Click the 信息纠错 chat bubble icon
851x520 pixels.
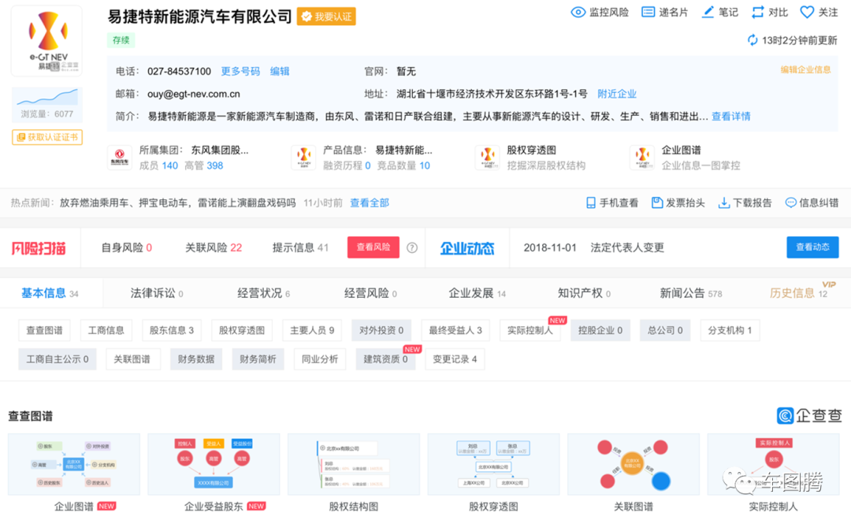pyautogui.click(x=791, y=203)
